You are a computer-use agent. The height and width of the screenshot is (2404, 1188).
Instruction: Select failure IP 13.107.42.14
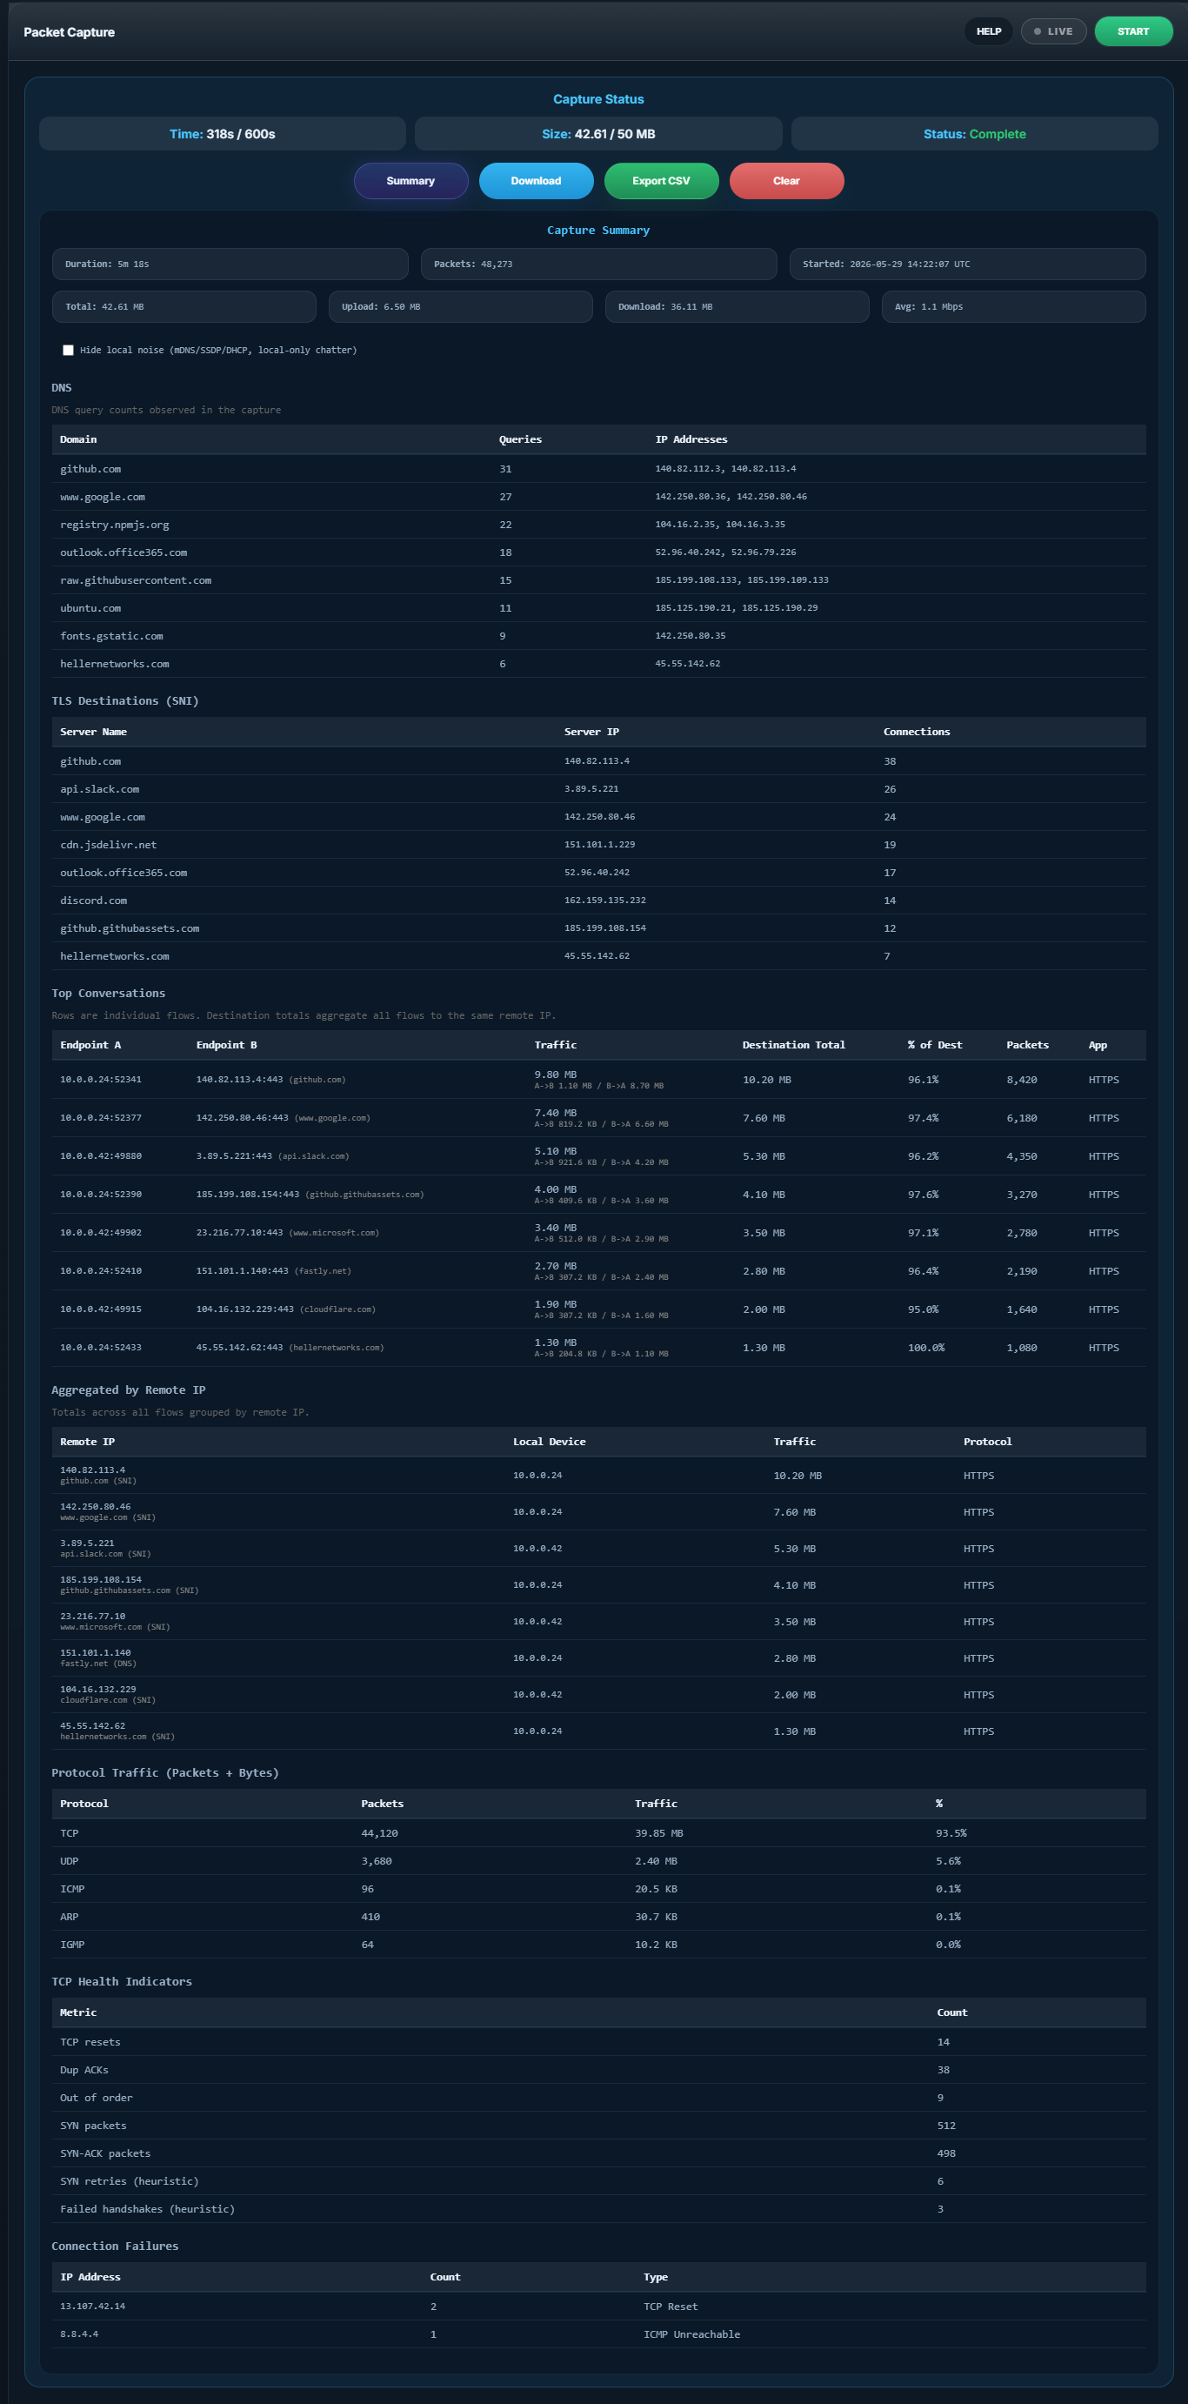click(x=92, y=2306)
